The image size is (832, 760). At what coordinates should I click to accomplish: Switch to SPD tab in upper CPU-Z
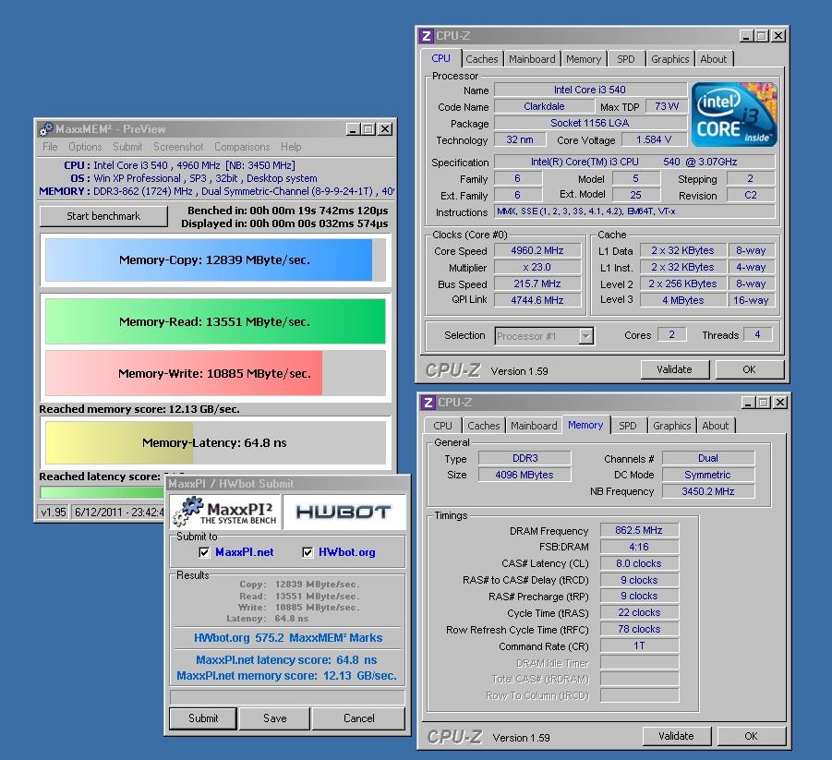click(x=625, y=59)
